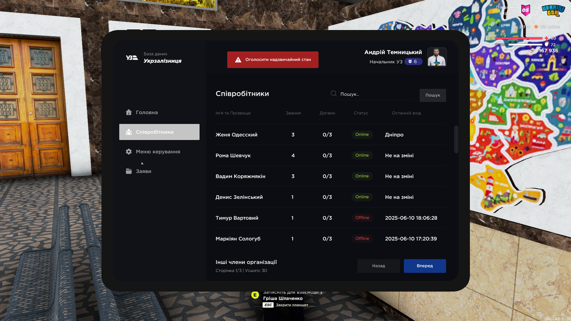Click the Співробітники page heading
Viewport: 571px width, 321px height.
242,94
